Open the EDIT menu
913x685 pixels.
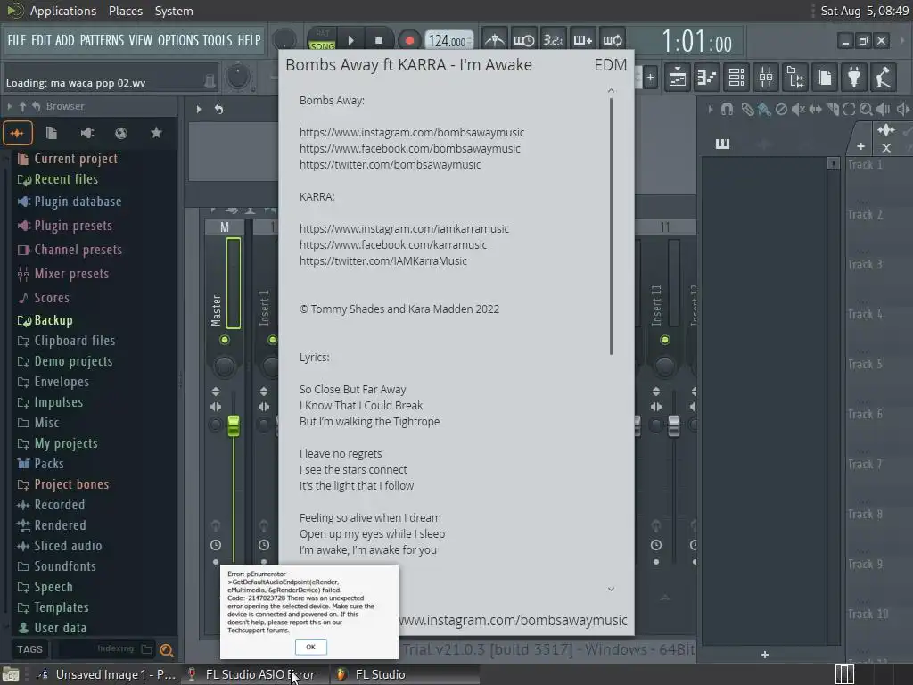[41, 40]
